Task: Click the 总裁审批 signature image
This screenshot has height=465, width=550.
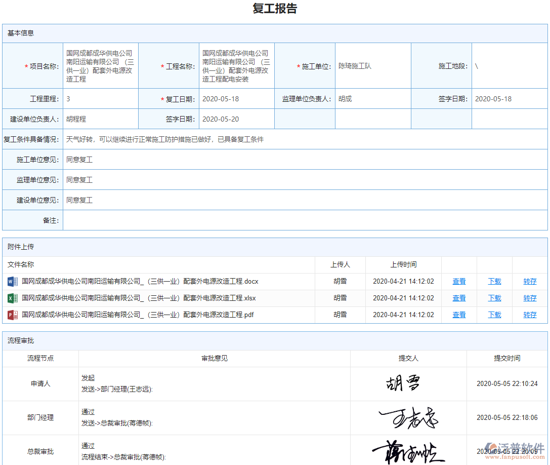Action: (410, 450)
